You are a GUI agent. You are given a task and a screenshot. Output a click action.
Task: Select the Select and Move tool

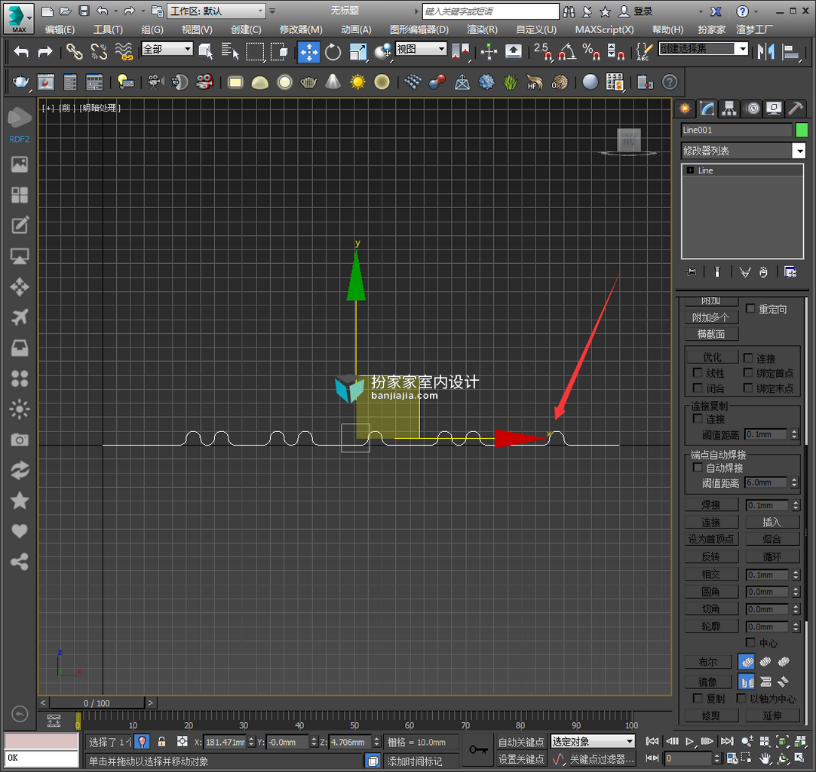coord(308,51)
